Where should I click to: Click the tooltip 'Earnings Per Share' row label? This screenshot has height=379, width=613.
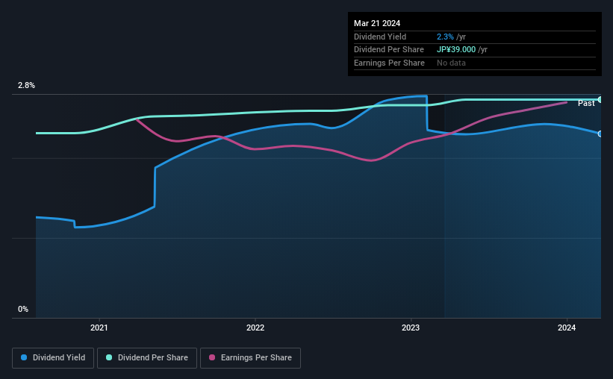(x=389, y=63)
